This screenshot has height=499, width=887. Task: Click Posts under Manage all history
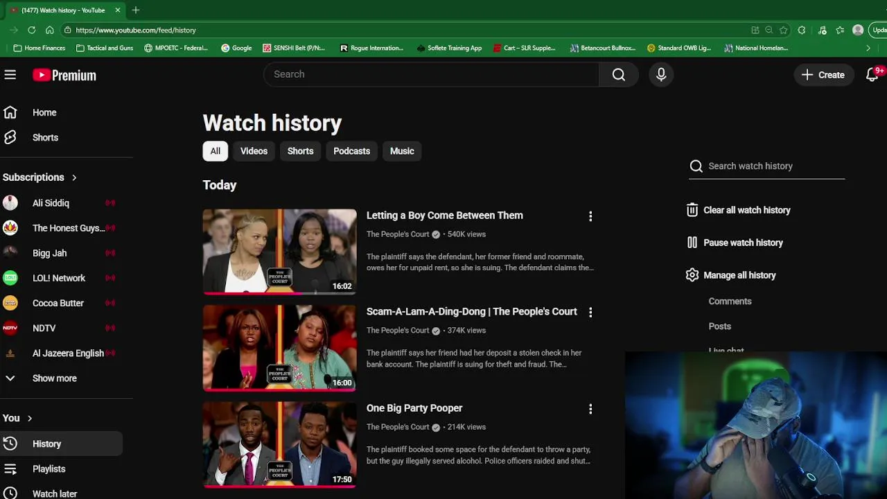point(719,326)
